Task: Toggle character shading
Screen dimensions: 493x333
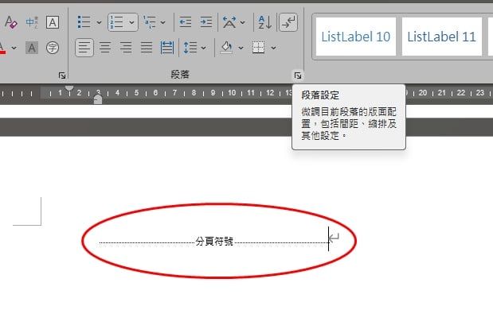Action: (x=32, y=48)
